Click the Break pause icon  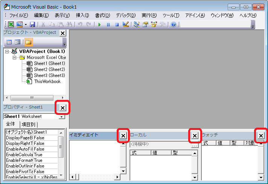108,24
